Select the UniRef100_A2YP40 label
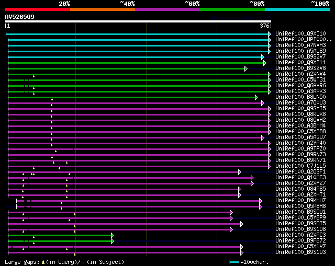 tap(300, 143)
